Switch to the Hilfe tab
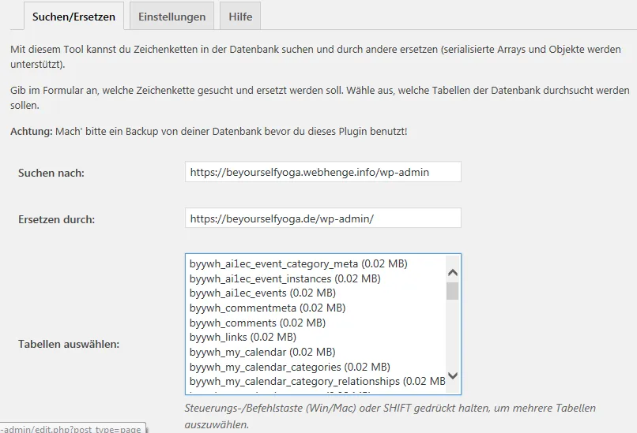The width and height of the screenshot is (637, 433). click(x=240, y=17)
